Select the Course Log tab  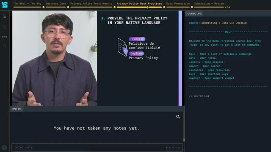point(194,14)
